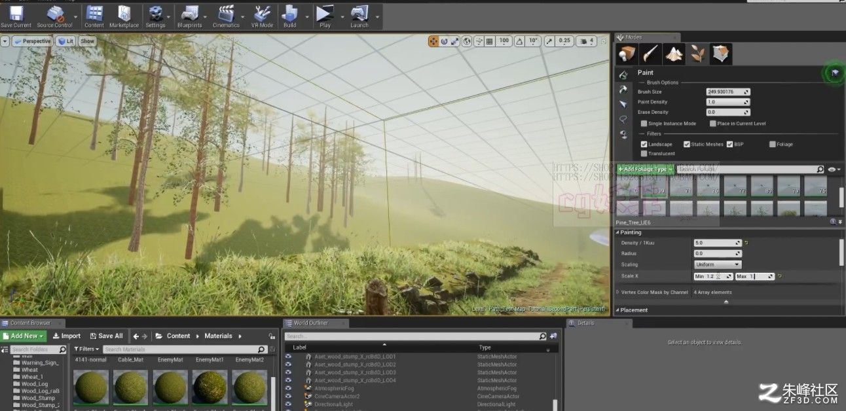846x411 pixels.
Task: Open the Perspective viewport type dropdown
Action: [x=33, y=41]
